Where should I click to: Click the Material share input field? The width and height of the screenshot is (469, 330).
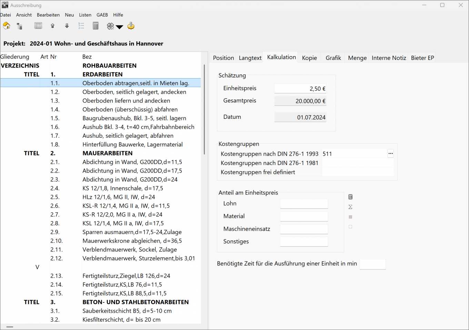point(304,216)
